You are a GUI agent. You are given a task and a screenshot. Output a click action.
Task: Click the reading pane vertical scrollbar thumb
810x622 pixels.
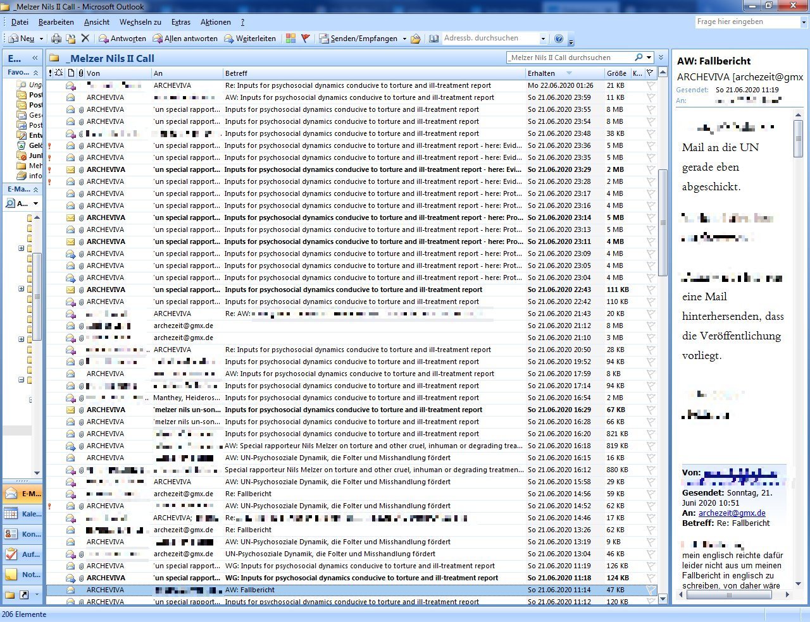(x=798, y=138)
